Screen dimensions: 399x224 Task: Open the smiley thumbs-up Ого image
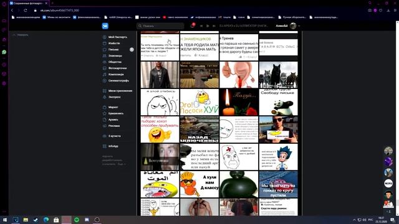point(199,102)
